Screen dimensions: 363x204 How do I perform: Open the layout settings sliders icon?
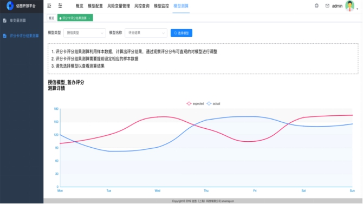(x=60, y=6)
